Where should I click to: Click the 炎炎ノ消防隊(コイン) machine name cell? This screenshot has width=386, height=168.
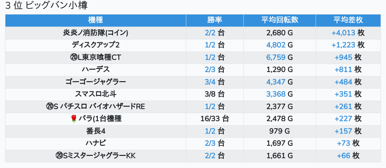pyautogui.click(x=95, y=33)
